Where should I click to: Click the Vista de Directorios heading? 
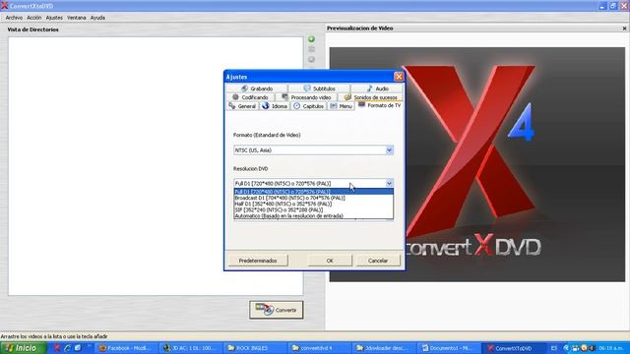tap(32, 29)
